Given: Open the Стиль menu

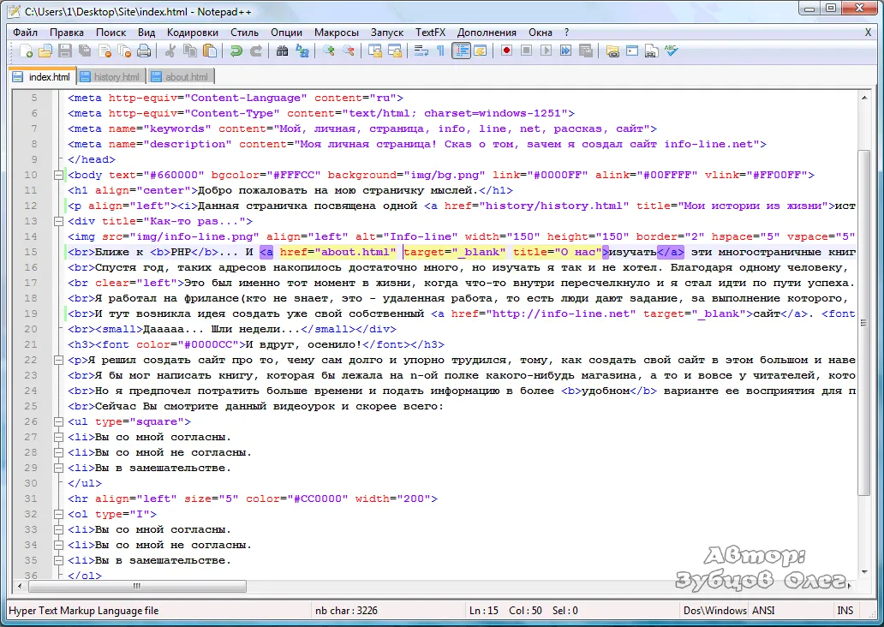Looking at the screenshot, I should tap(245, 33).
